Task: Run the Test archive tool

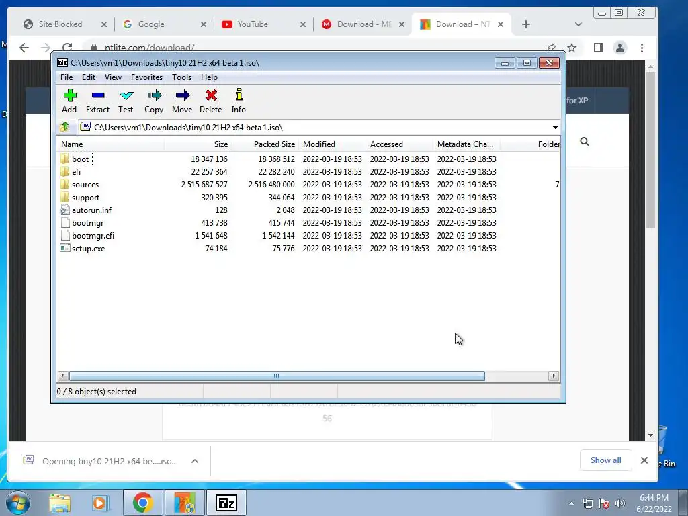Action: click(126, 95)
